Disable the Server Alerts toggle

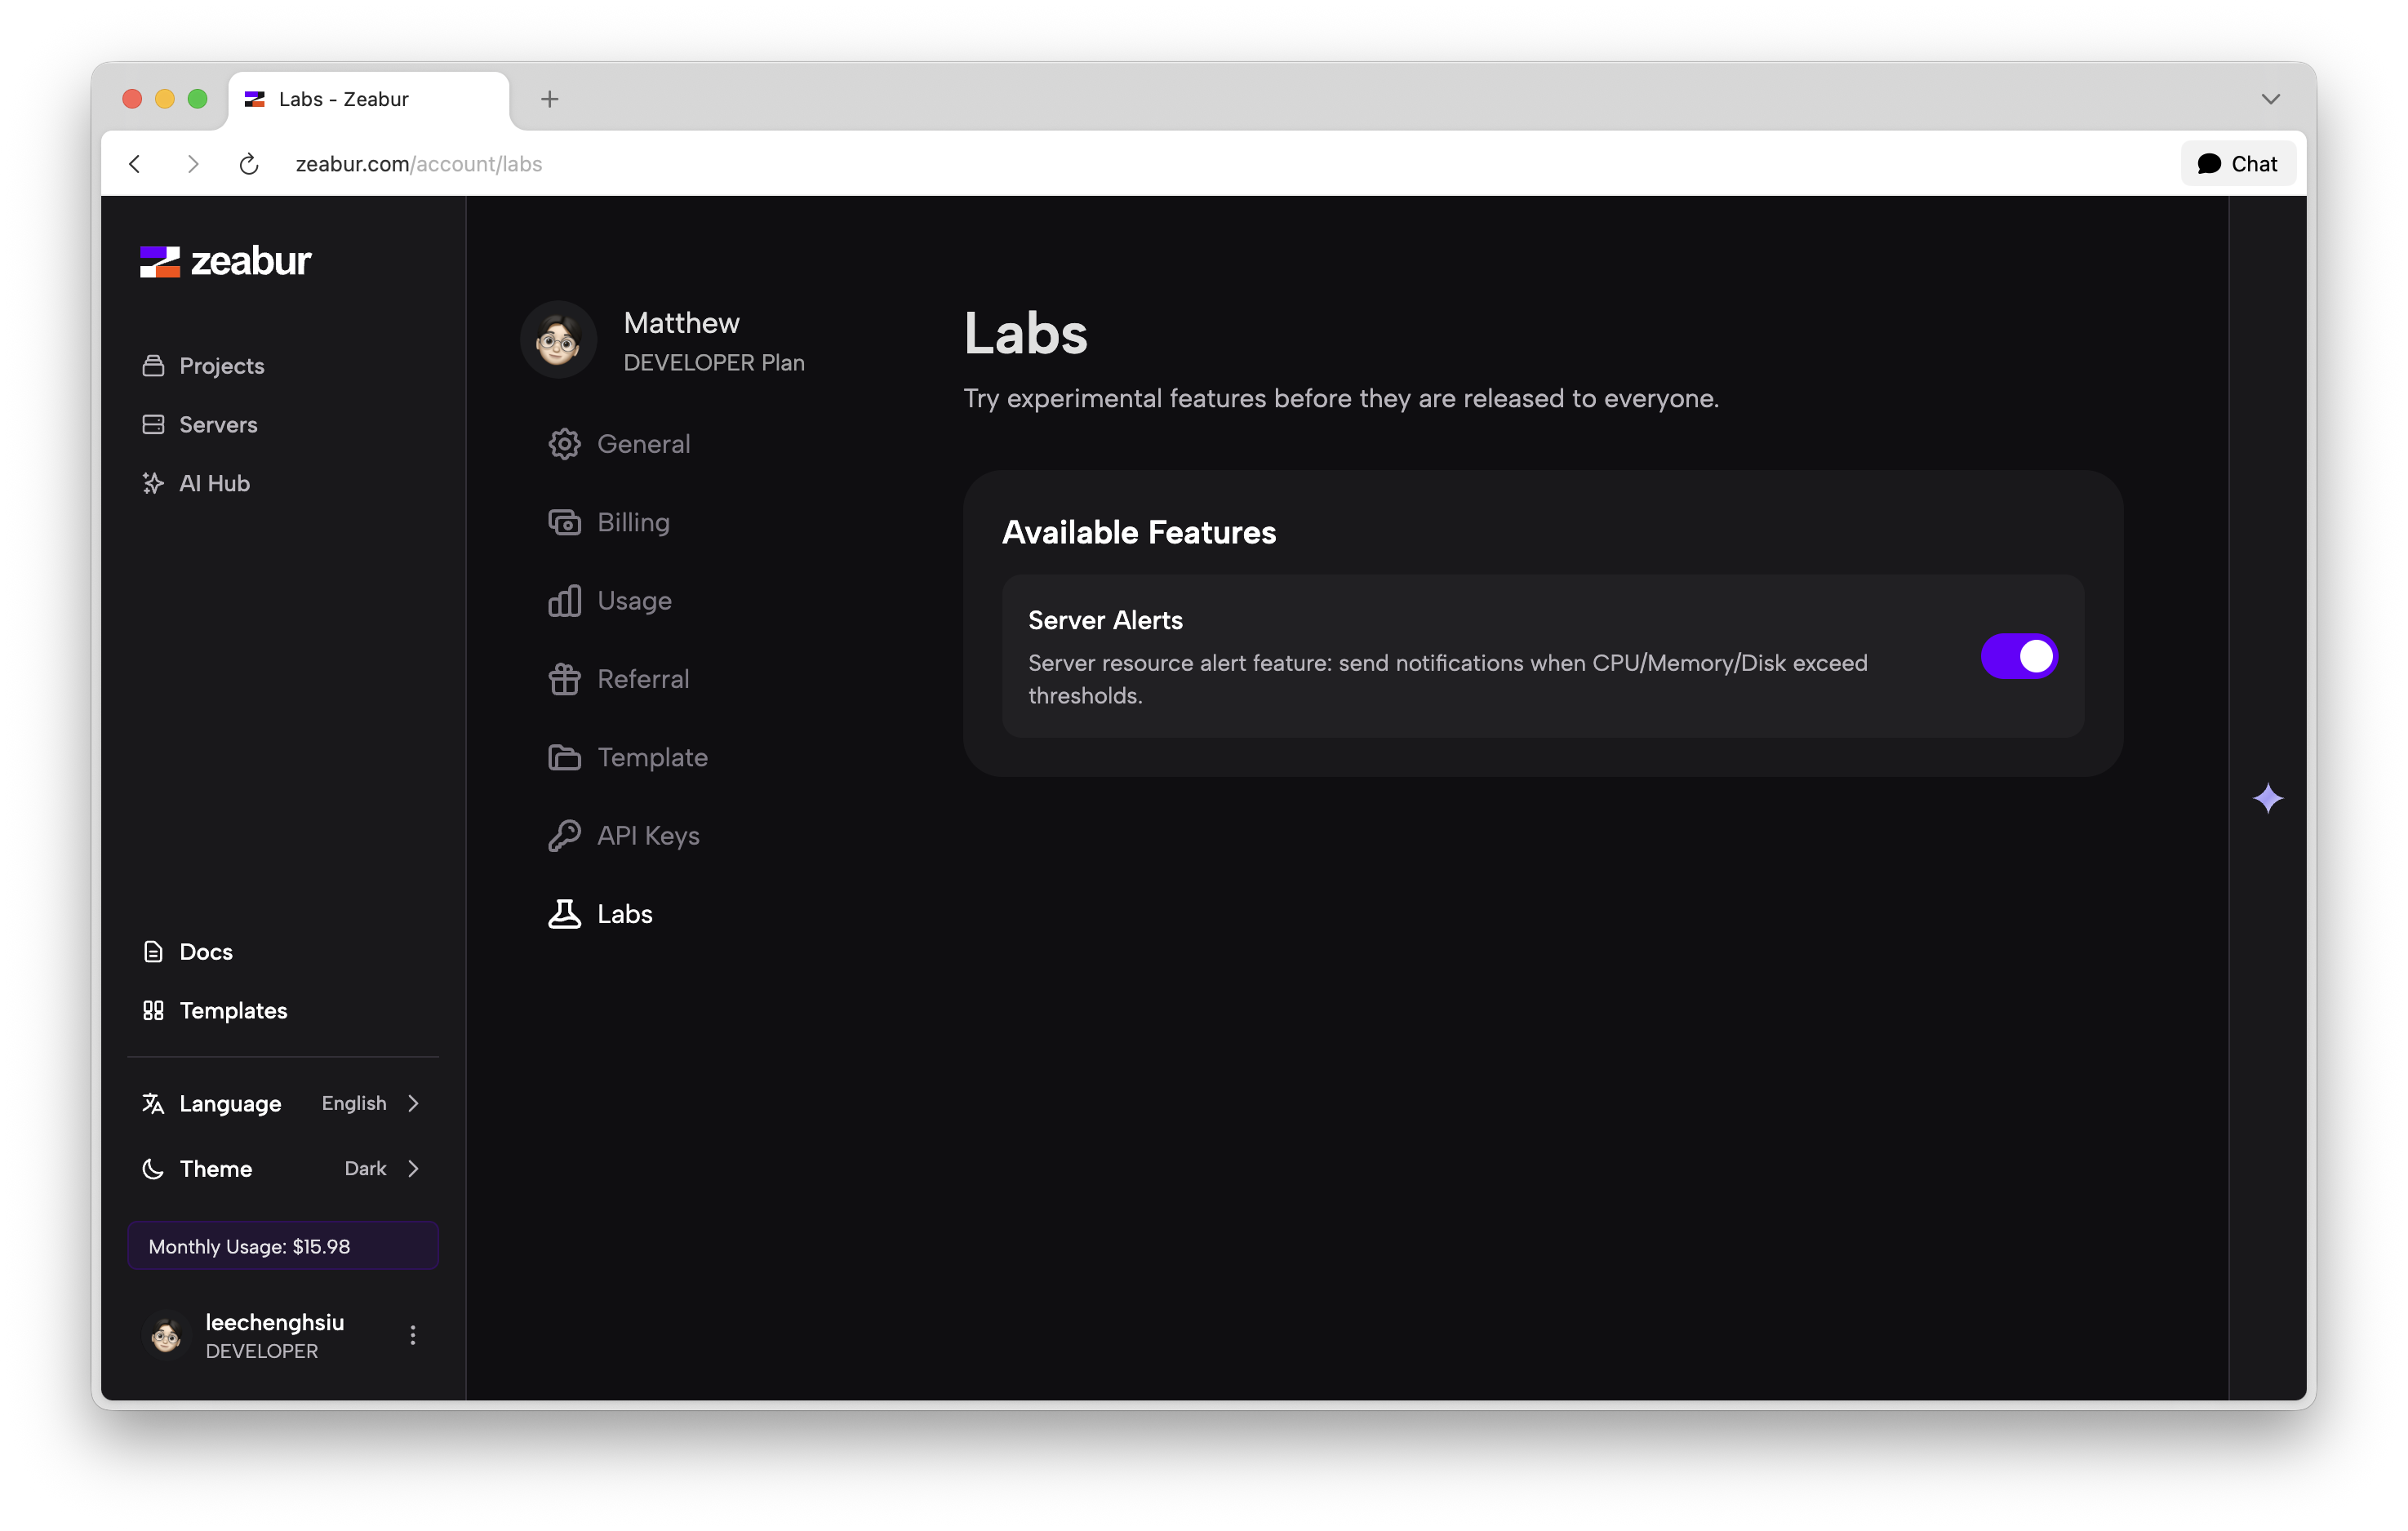tap(2018, 656)
